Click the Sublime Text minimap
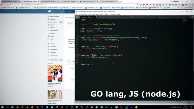 pos(185,21)
